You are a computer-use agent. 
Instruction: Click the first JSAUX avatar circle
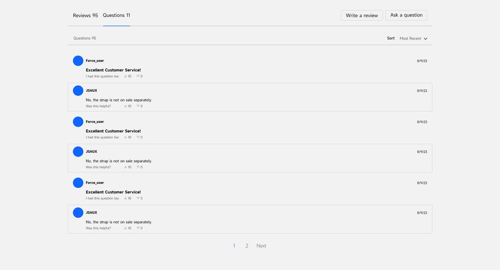(78, 91)
